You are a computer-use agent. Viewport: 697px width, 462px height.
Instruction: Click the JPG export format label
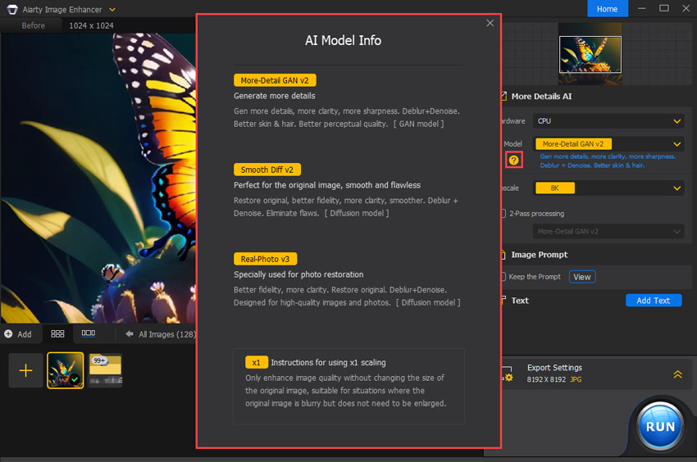pyautogui.click(x=576, y=379)
